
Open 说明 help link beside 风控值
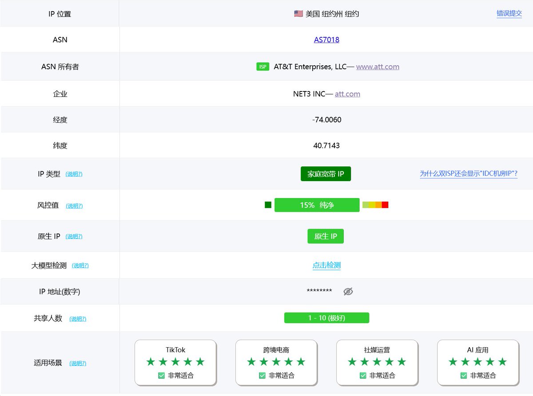(74, 206)
